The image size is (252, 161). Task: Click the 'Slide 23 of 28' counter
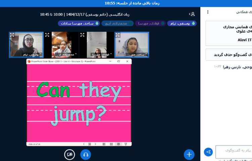point(34,144)
